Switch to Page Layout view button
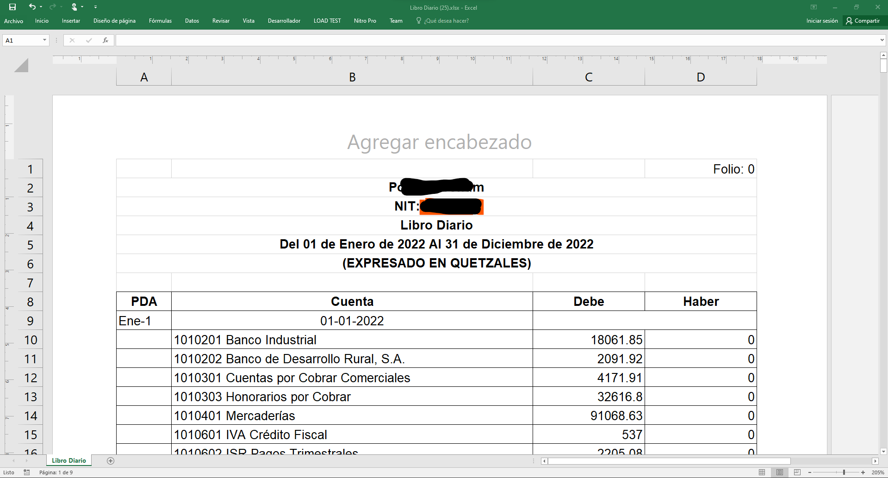Image resolution: width=888 pixels, height=478 pixels. pyautogui.click(x=780, y=472)
